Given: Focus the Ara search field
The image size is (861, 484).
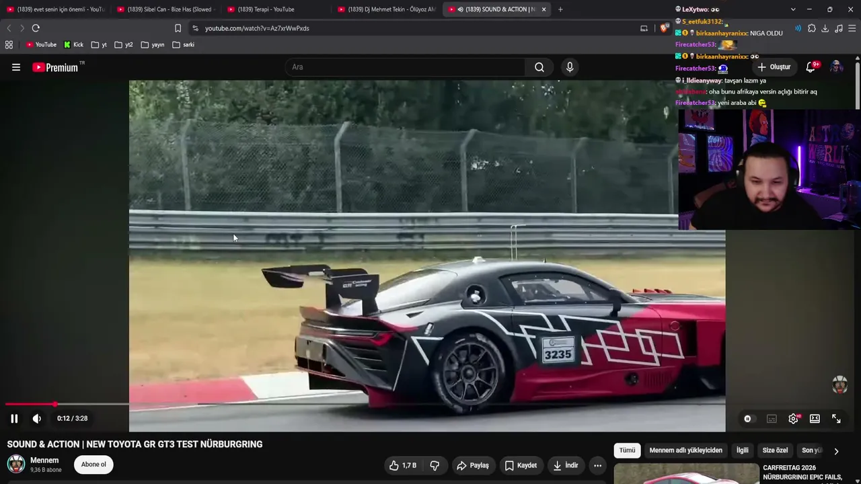Looking at the screenshot, I should (x=406, y=67).
